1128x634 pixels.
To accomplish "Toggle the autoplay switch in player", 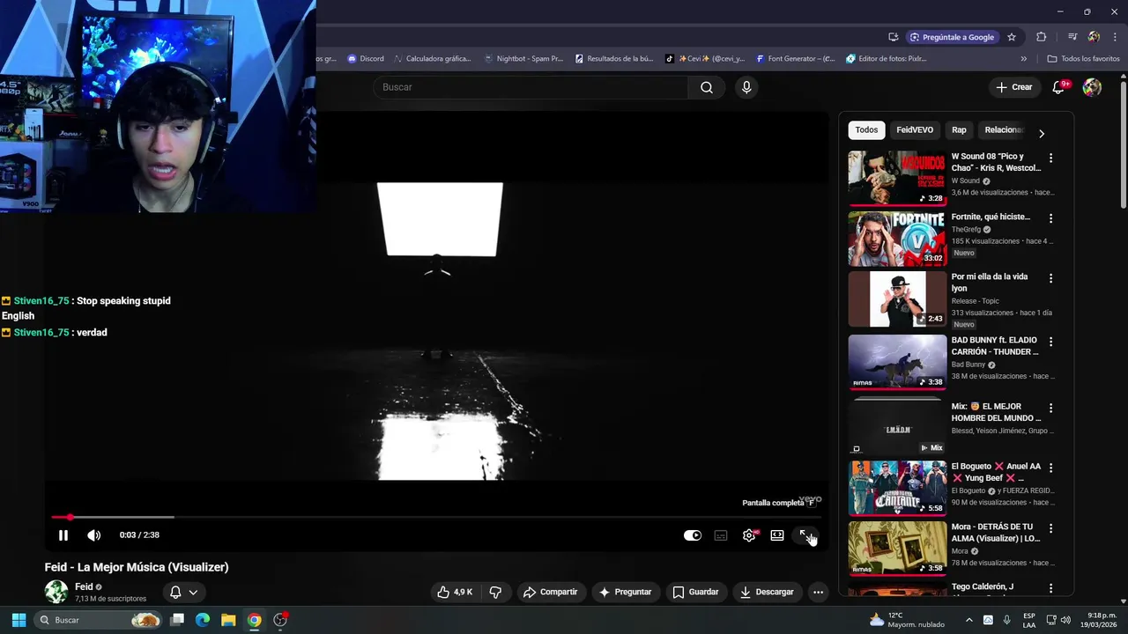I will point(693,535).
